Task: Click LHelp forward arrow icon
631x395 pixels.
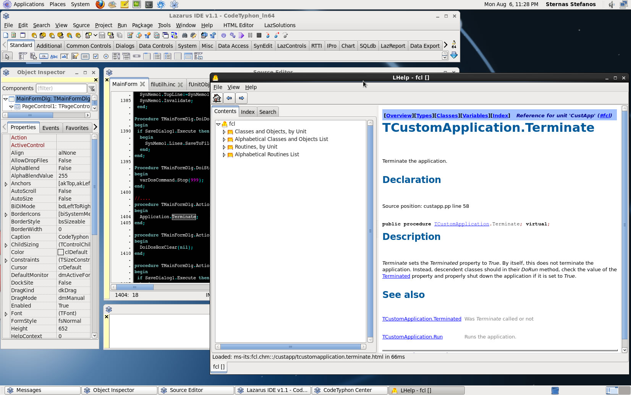Action: pos(241,98)
